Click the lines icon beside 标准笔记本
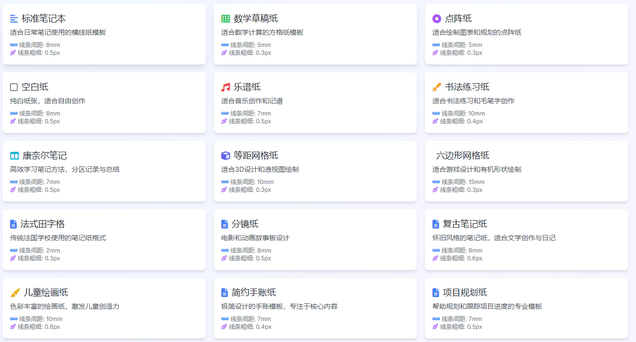 tap(14, 19)
